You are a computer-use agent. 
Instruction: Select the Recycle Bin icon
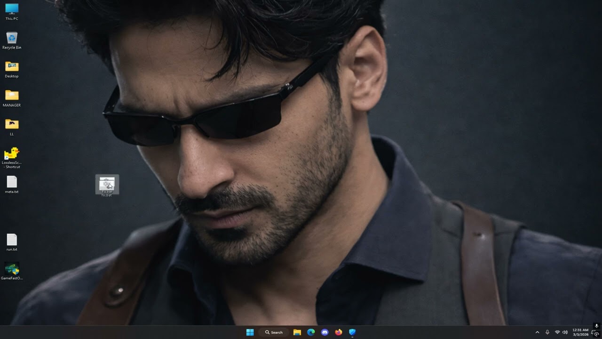pos(12,40)
